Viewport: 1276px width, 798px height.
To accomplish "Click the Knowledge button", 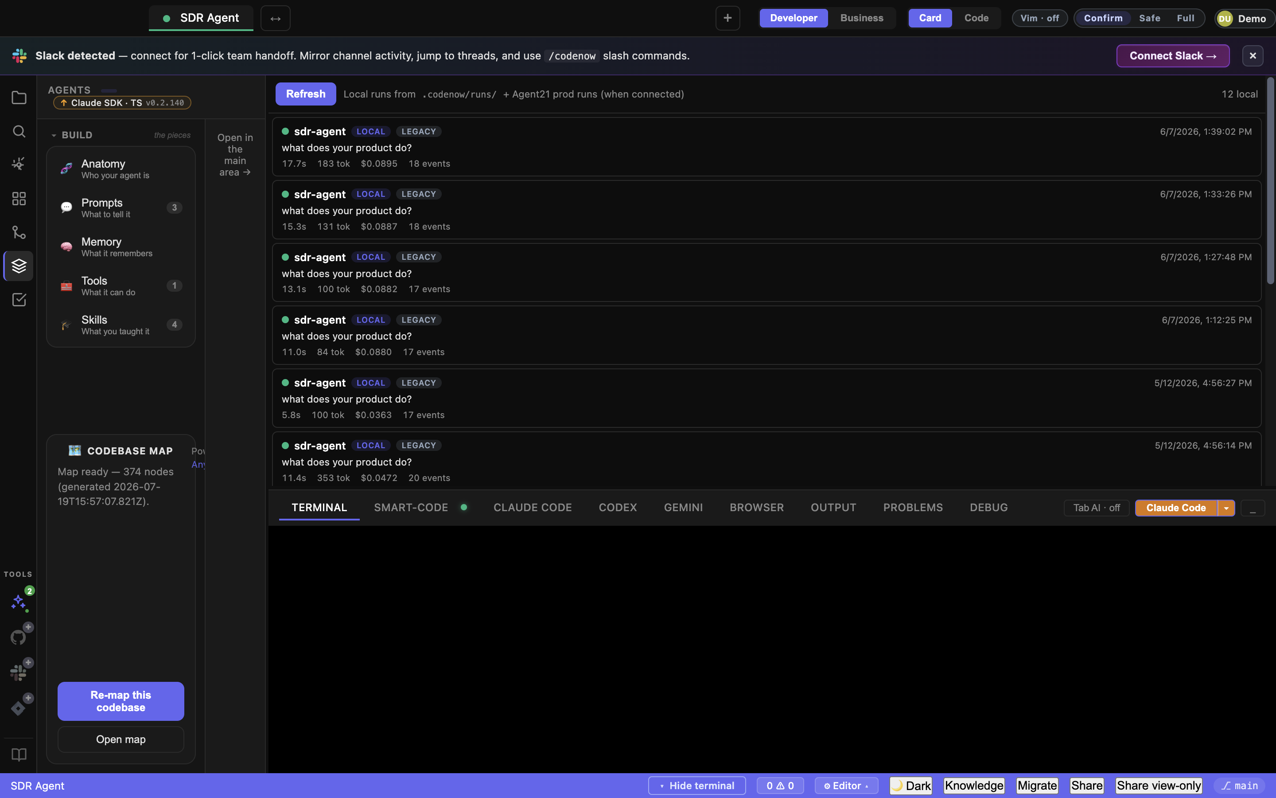I will pyautogui.click(x=974, y=785).
